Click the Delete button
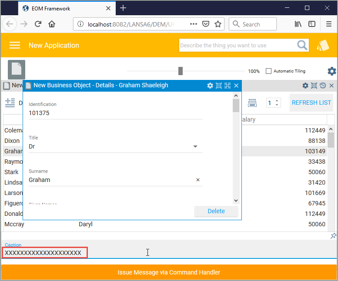Screen dimensions: 338x281 (216, 211)
